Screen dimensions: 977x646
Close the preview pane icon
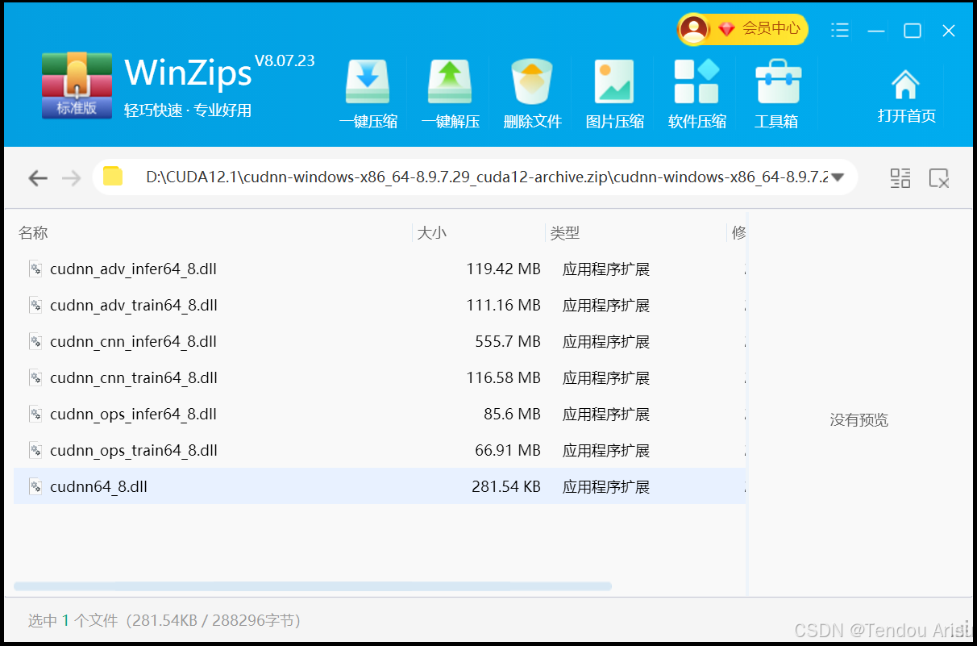point(938,178)
